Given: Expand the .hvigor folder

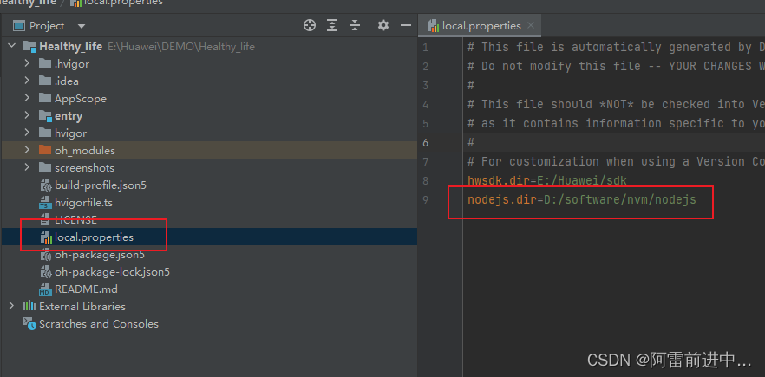Looking at the screenshot, I should pyautogui.click(x=28, y=63).
